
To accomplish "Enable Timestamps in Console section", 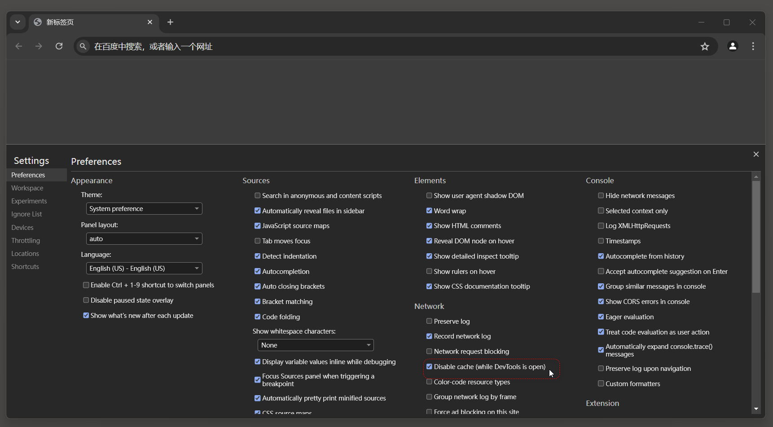I will (601, 241).
